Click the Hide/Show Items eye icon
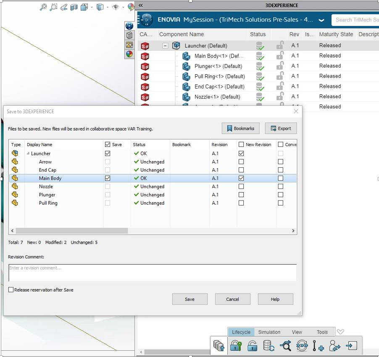The width and height of the screenshot is (379, 357). click(x=116, y=7)
